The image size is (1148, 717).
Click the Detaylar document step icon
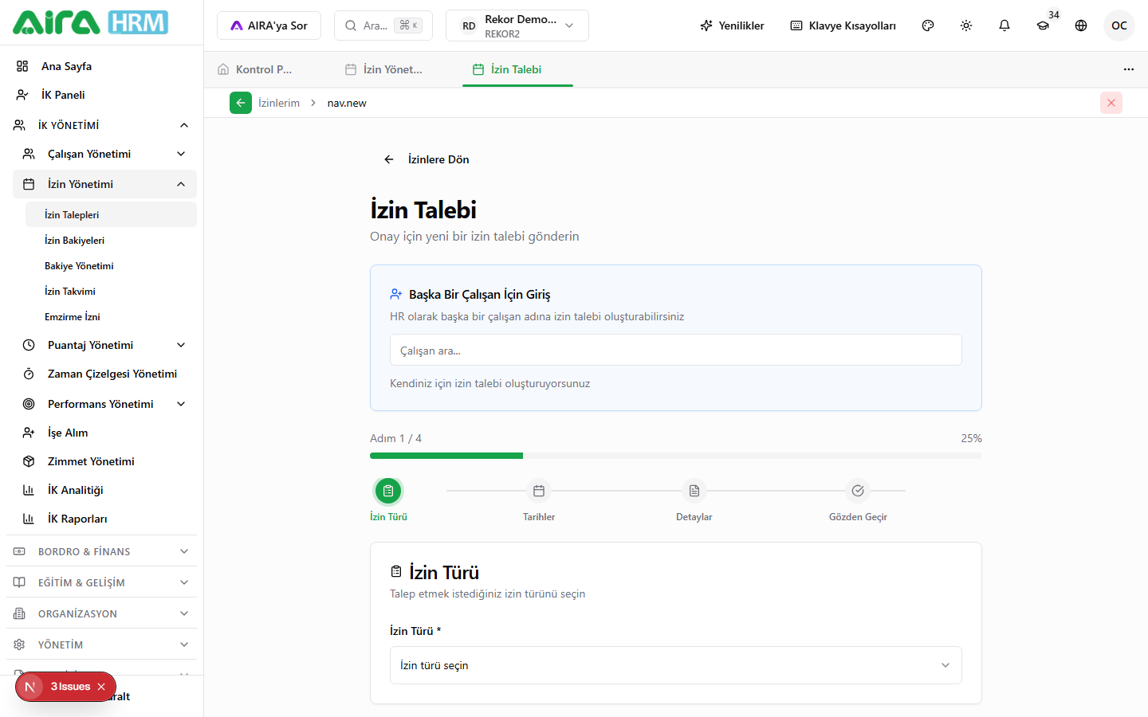coord(694,491)
